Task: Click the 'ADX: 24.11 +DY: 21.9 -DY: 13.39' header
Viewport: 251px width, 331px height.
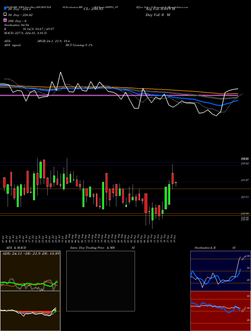Action: tap(31, 253)
